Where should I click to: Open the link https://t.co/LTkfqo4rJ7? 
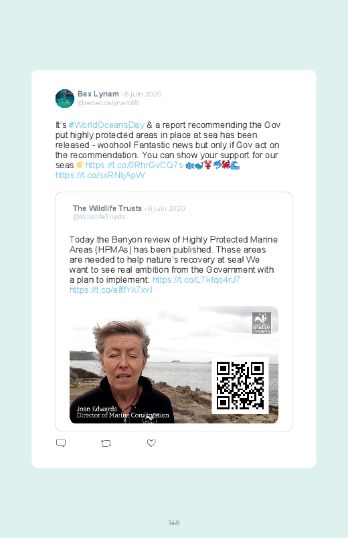coord(196,279)
